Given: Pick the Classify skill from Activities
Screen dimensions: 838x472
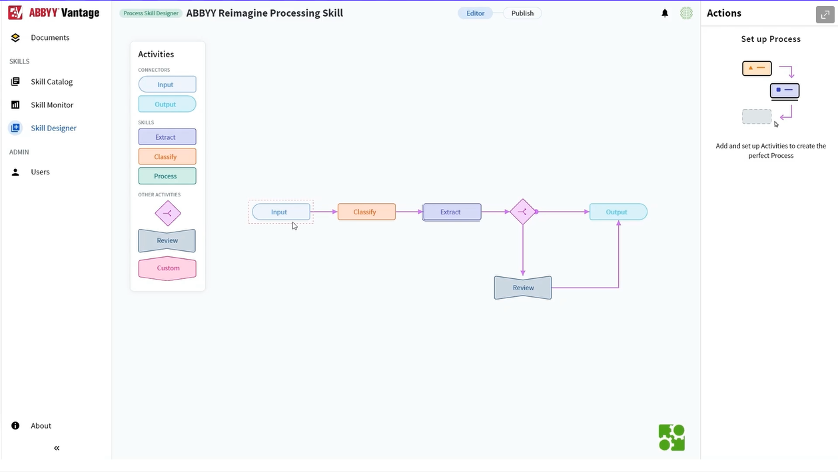Looking at the screenshot, I should click(167, 156).
